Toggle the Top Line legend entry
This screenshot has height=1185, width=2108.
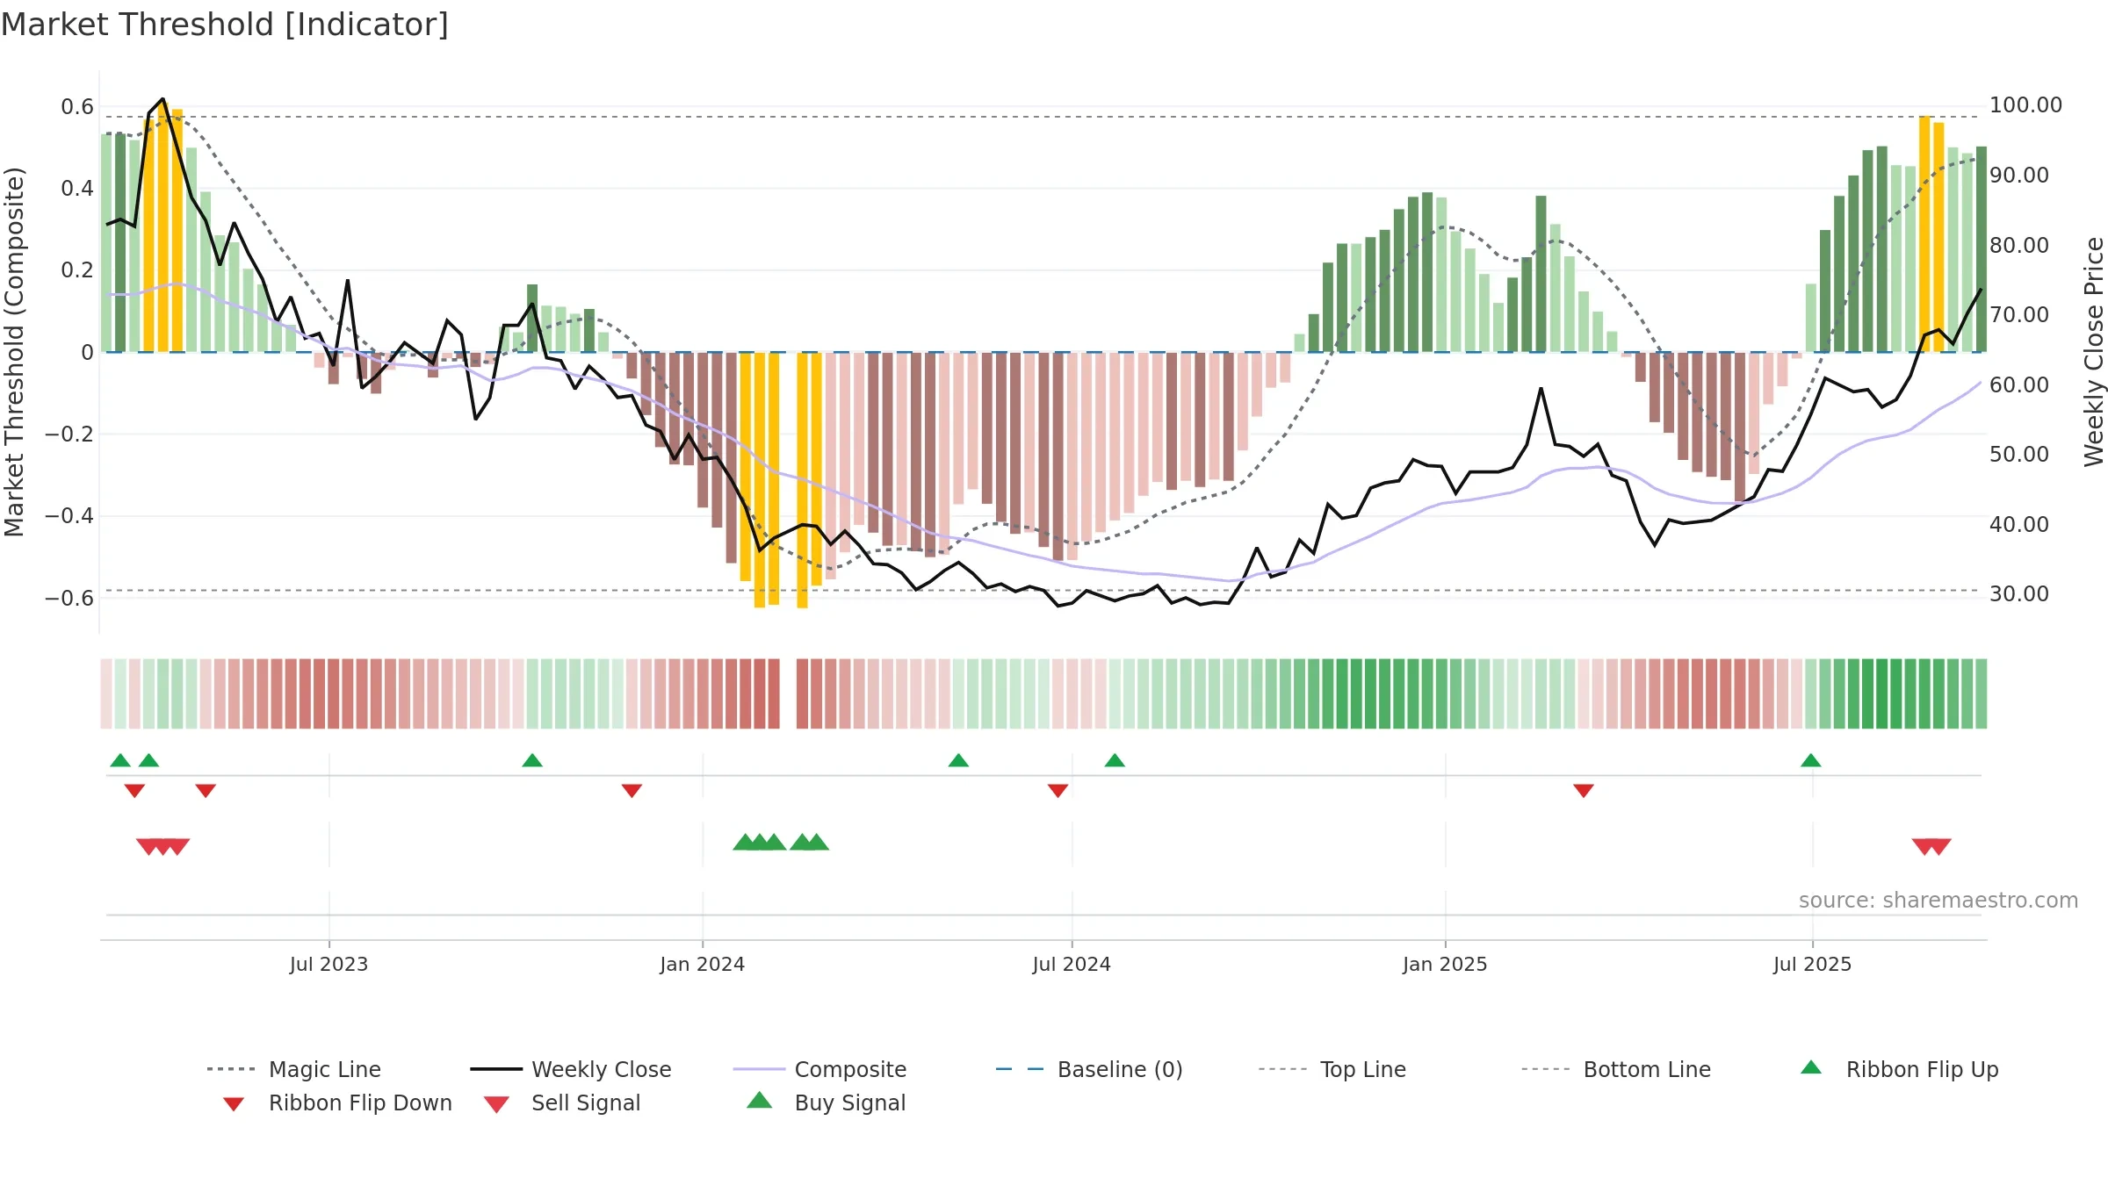point(1332,1069)
